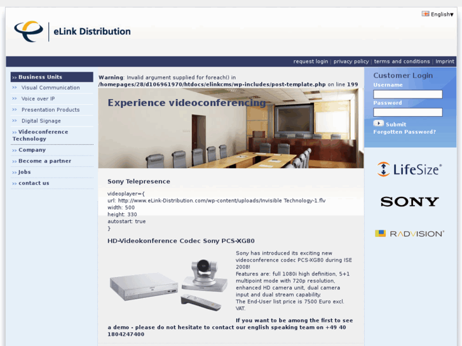Click the double-arrow icon beside Voice over IP
Viewport: 462px width, 346px height.
pos(15,98)
